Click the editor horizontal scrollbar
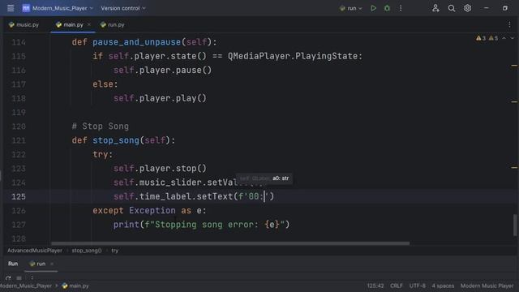This screenshot has height=292, width=519. (230, 243)
